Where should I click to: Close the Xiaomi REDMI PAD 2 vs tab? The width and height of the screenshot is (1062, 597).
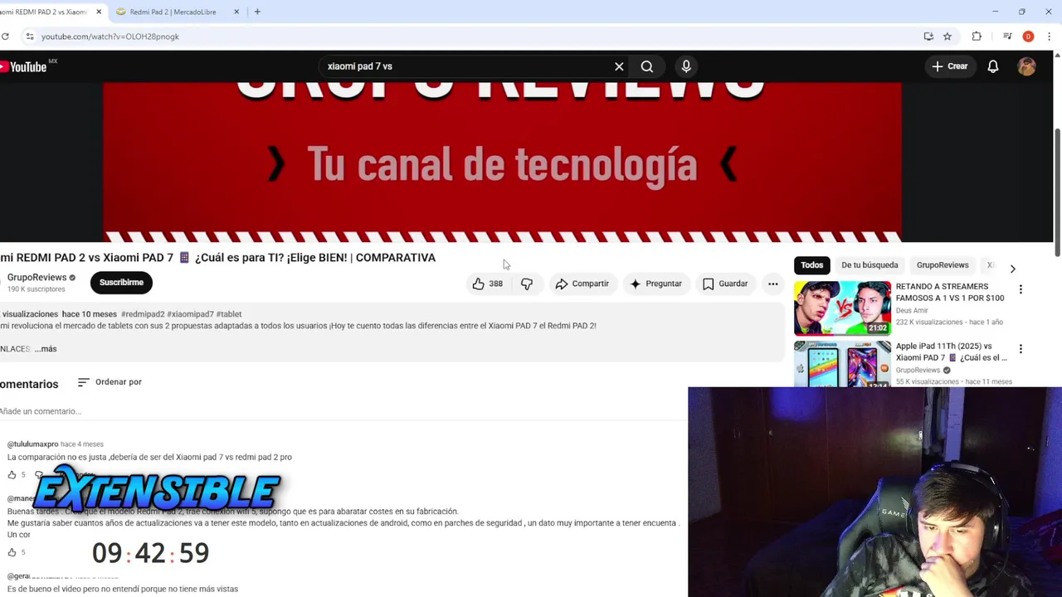click(x=99, y=12)
